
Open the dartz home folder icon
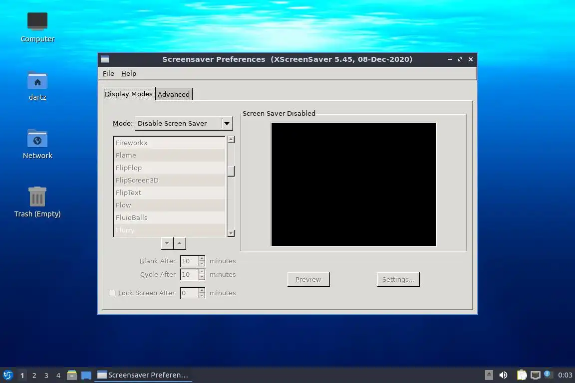tap(37, 86)
